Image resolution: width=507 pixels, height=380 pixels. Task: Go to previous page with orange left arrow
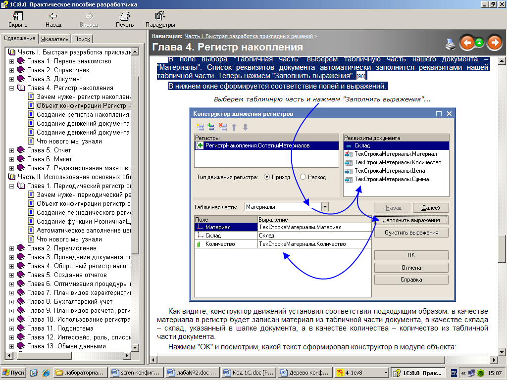pyautogui.click(x=466, y=43)
